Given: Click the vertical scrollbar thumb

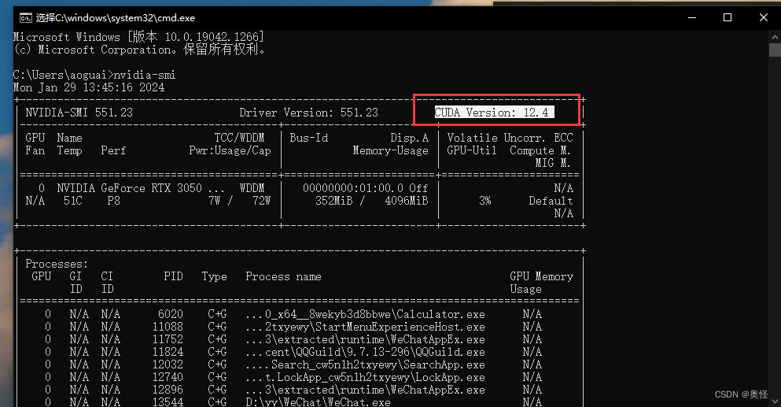Looking at the screenshot, I should 775,50.
